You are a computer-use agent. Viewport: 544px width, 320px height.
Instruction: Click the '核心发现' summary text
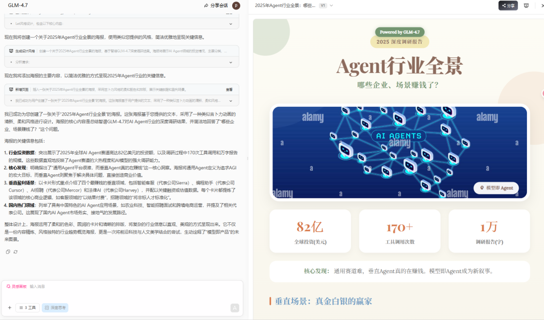399,271
